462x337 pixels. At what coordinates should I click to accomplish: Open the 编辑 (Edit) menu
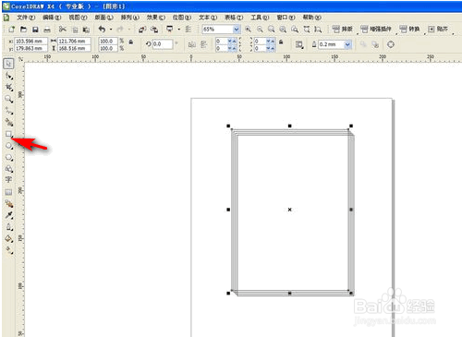coord(52,18)
